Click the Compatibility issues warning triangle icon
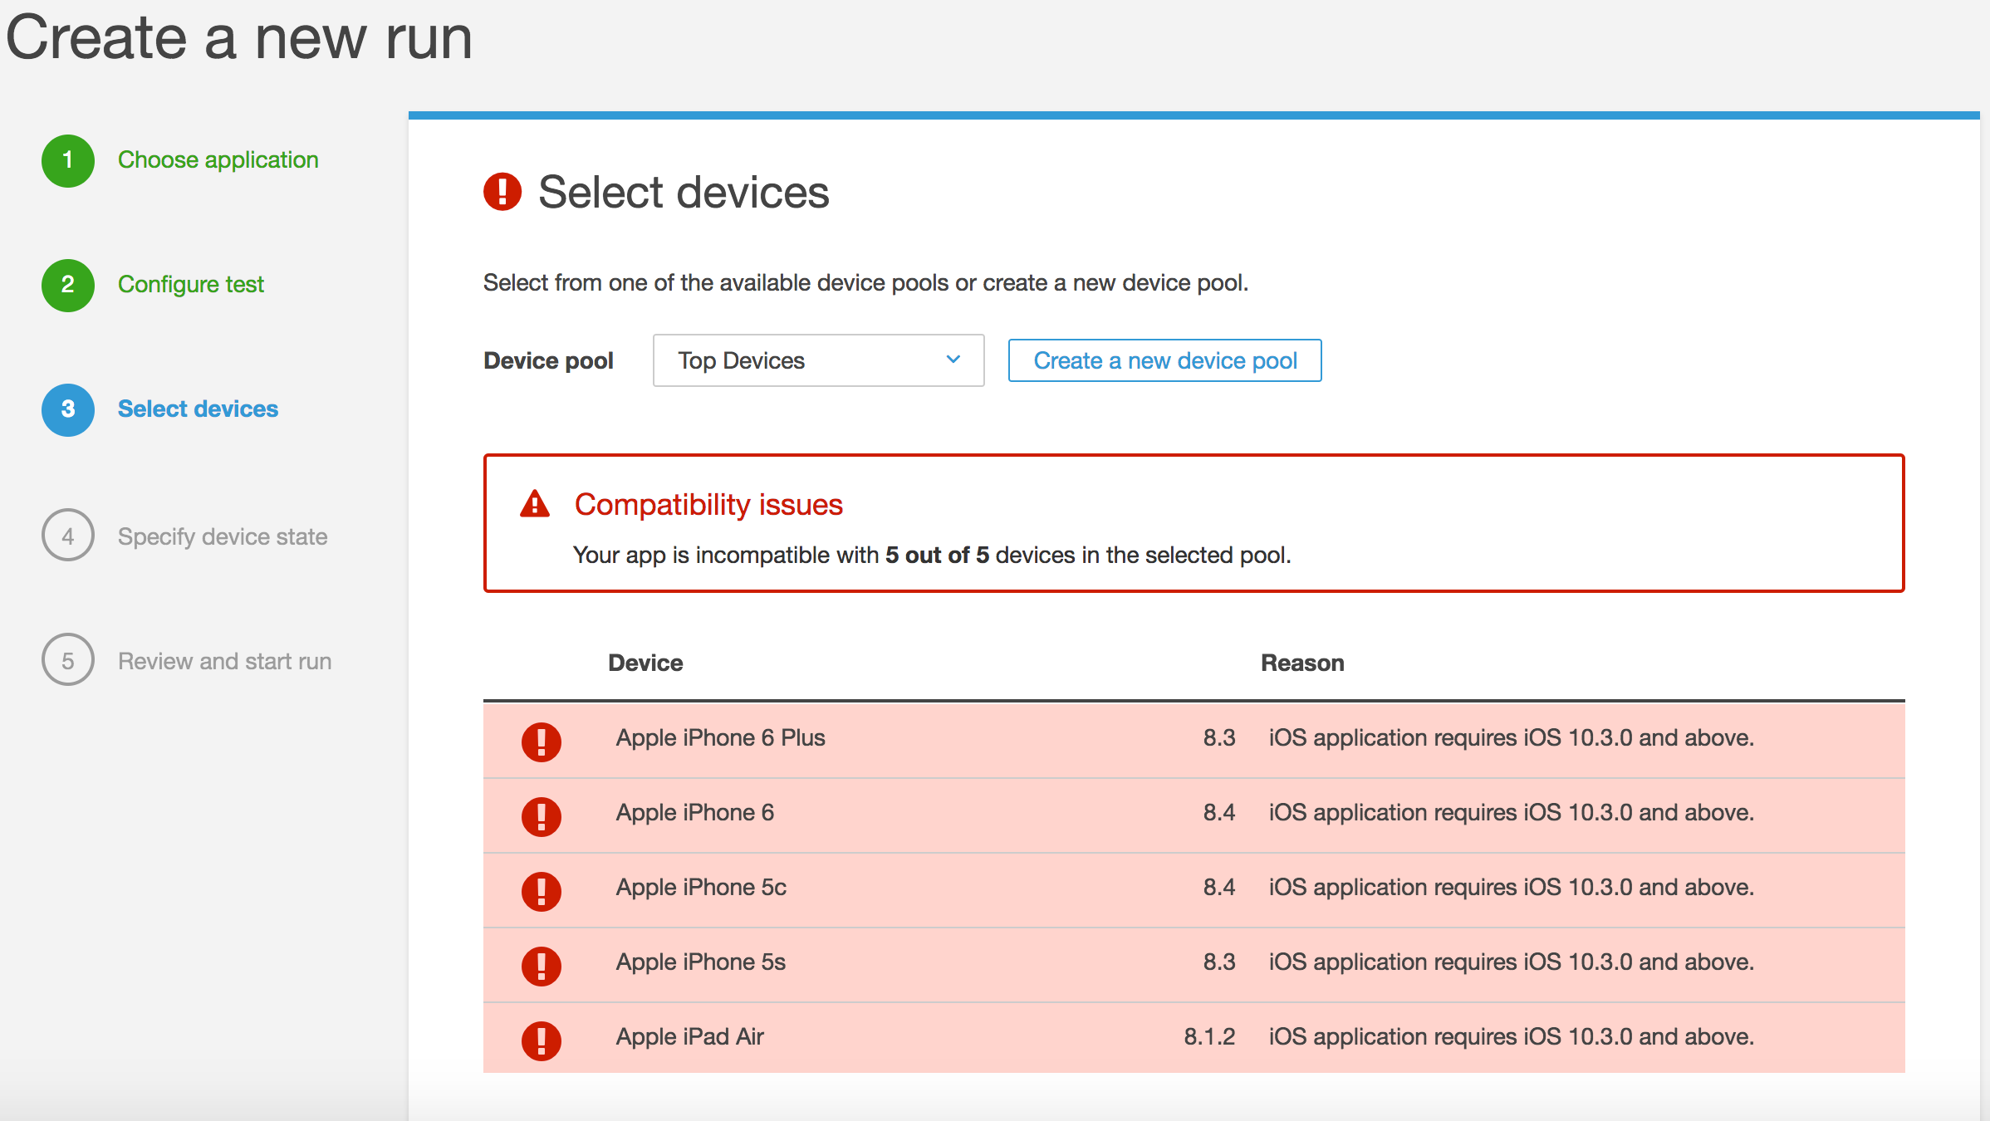This screenshot has height=1121, width=1990. point(535,504)
